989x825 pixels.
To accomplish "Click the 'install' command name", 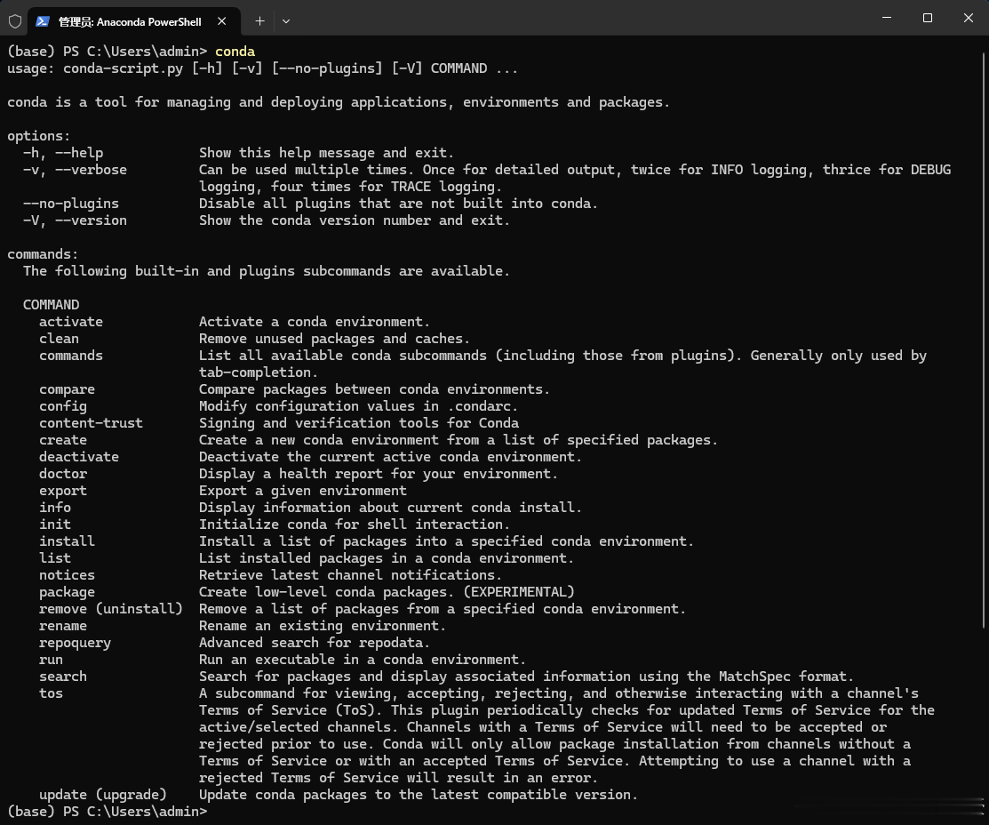I will [x=67, y=541].
